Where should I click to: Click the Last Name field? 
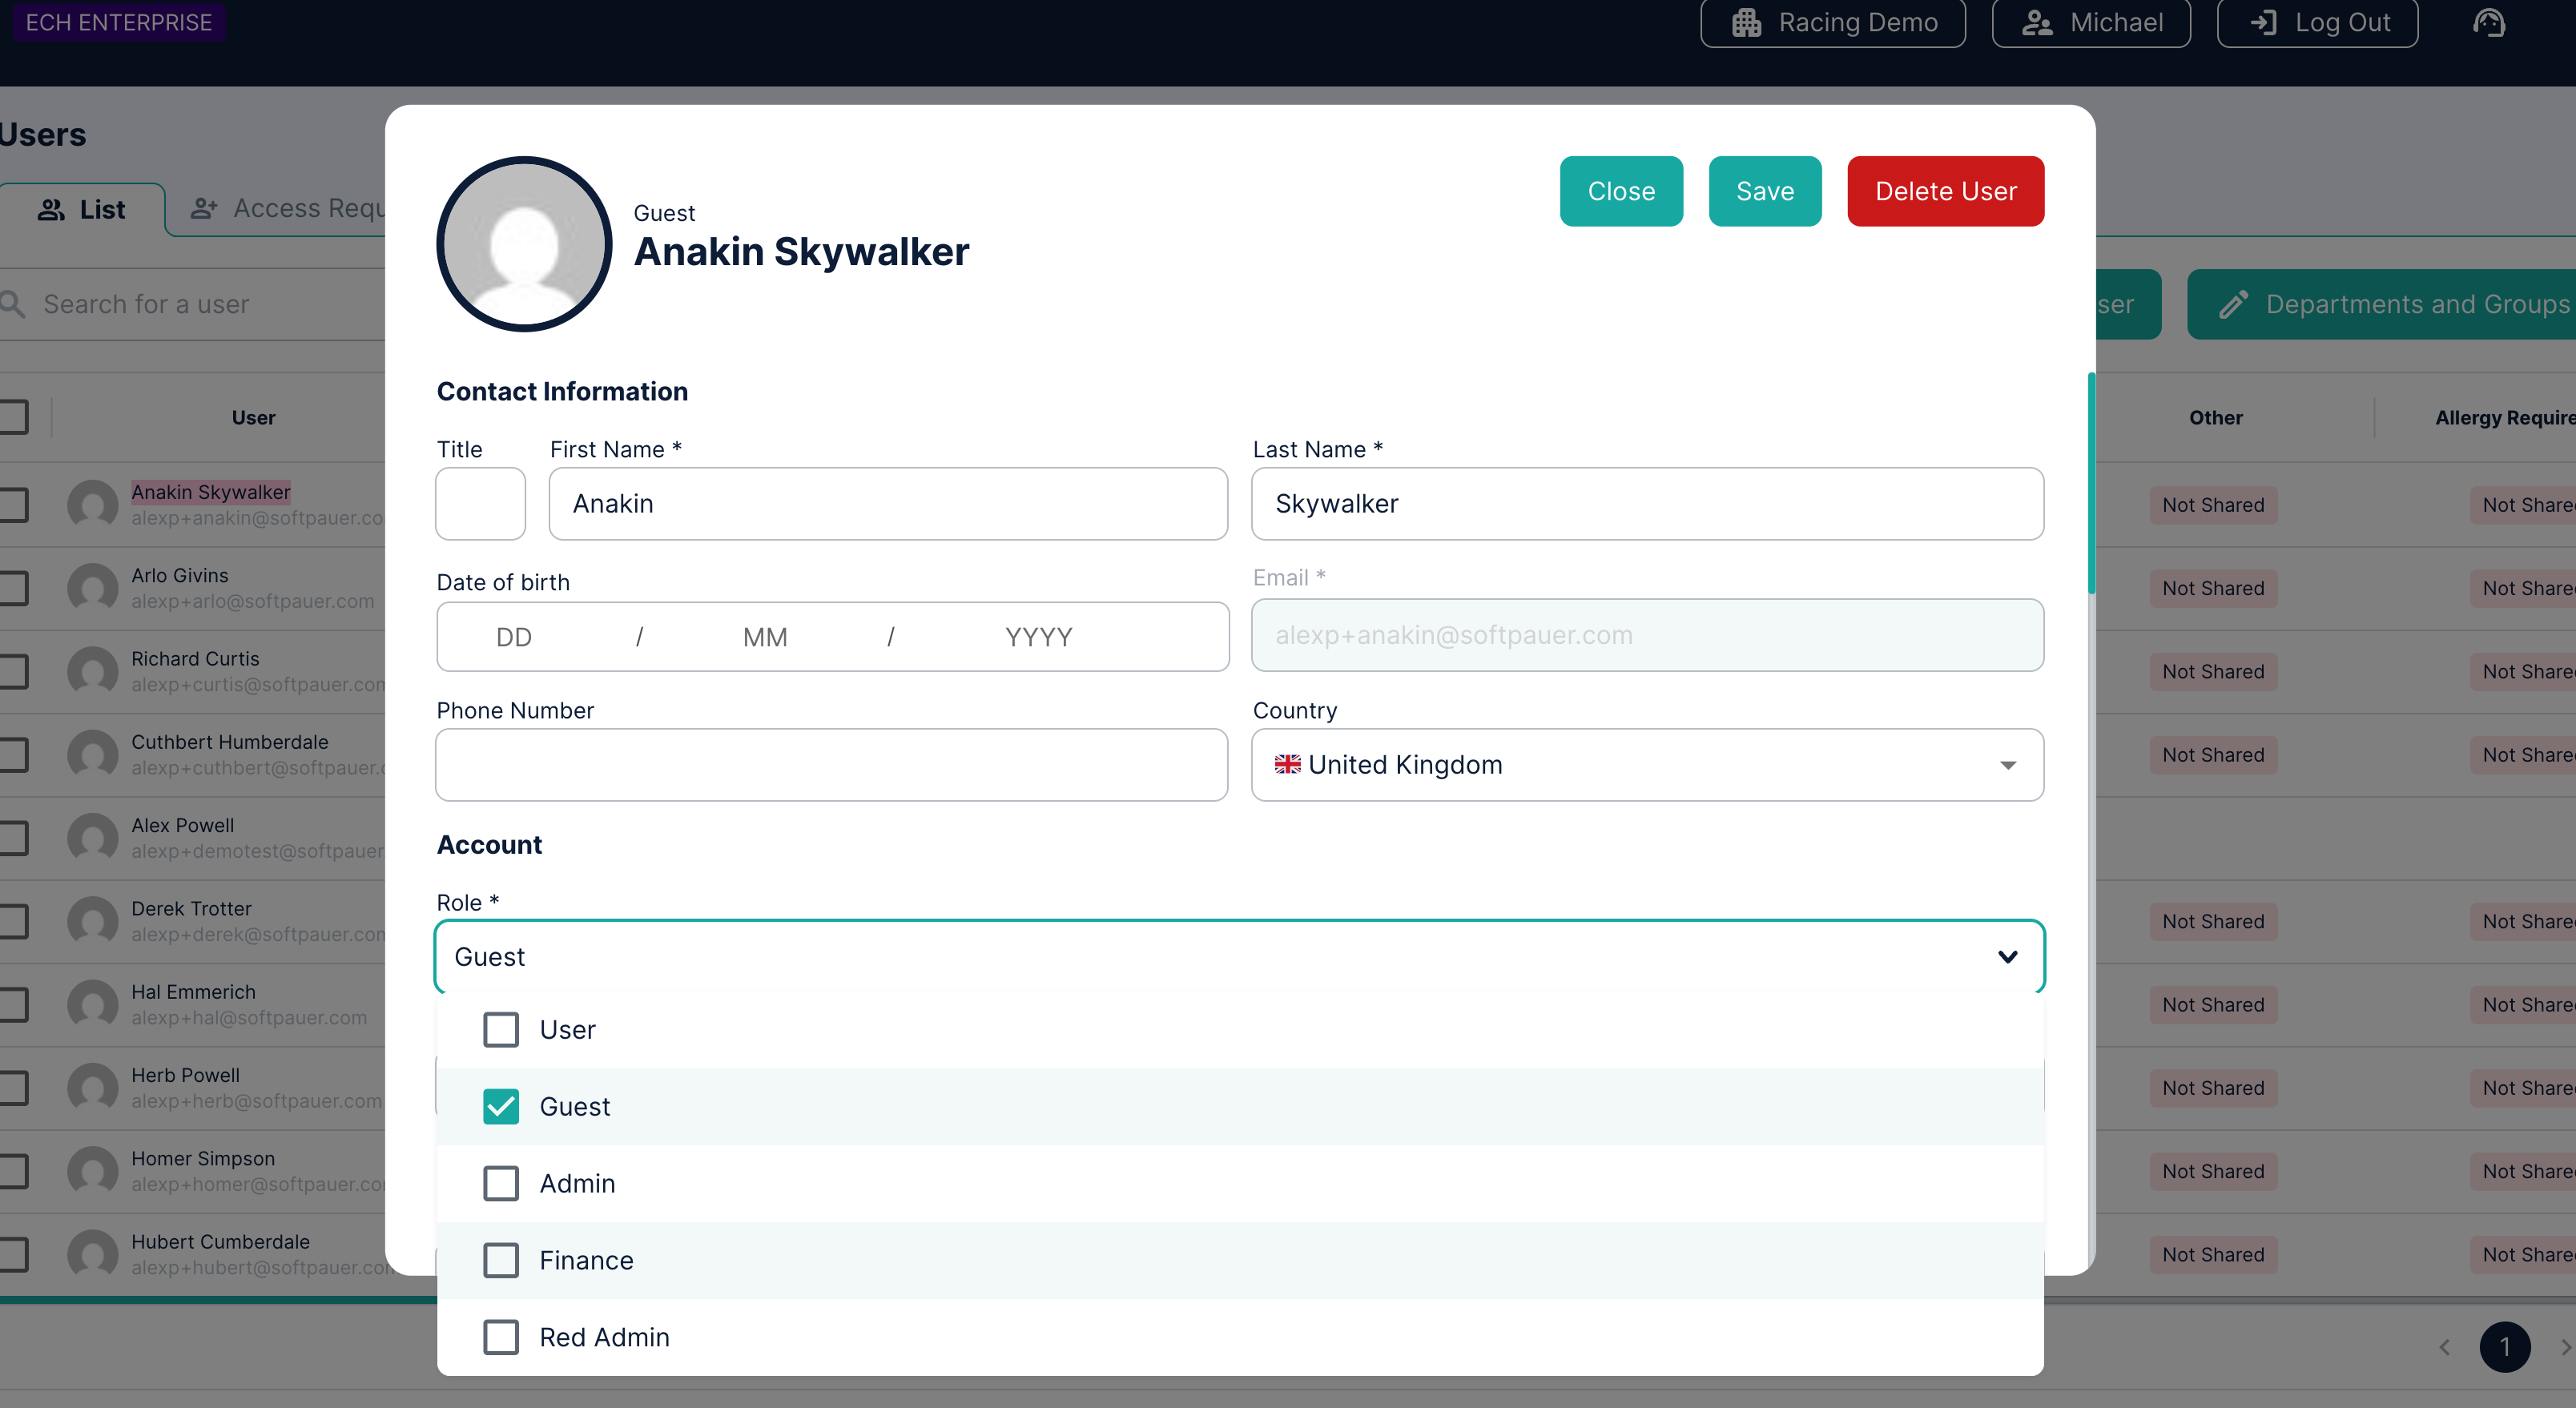1647,504
